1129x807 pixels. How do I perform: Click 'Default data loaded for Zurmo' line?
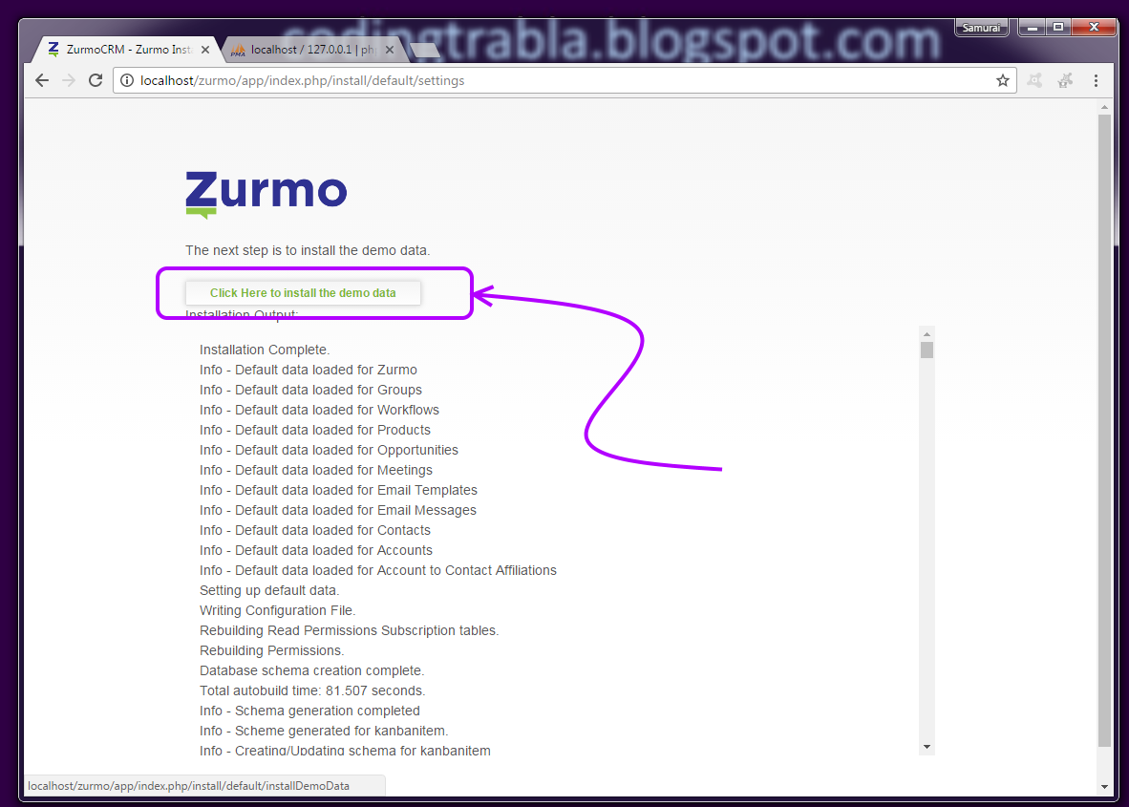point(309,370)
